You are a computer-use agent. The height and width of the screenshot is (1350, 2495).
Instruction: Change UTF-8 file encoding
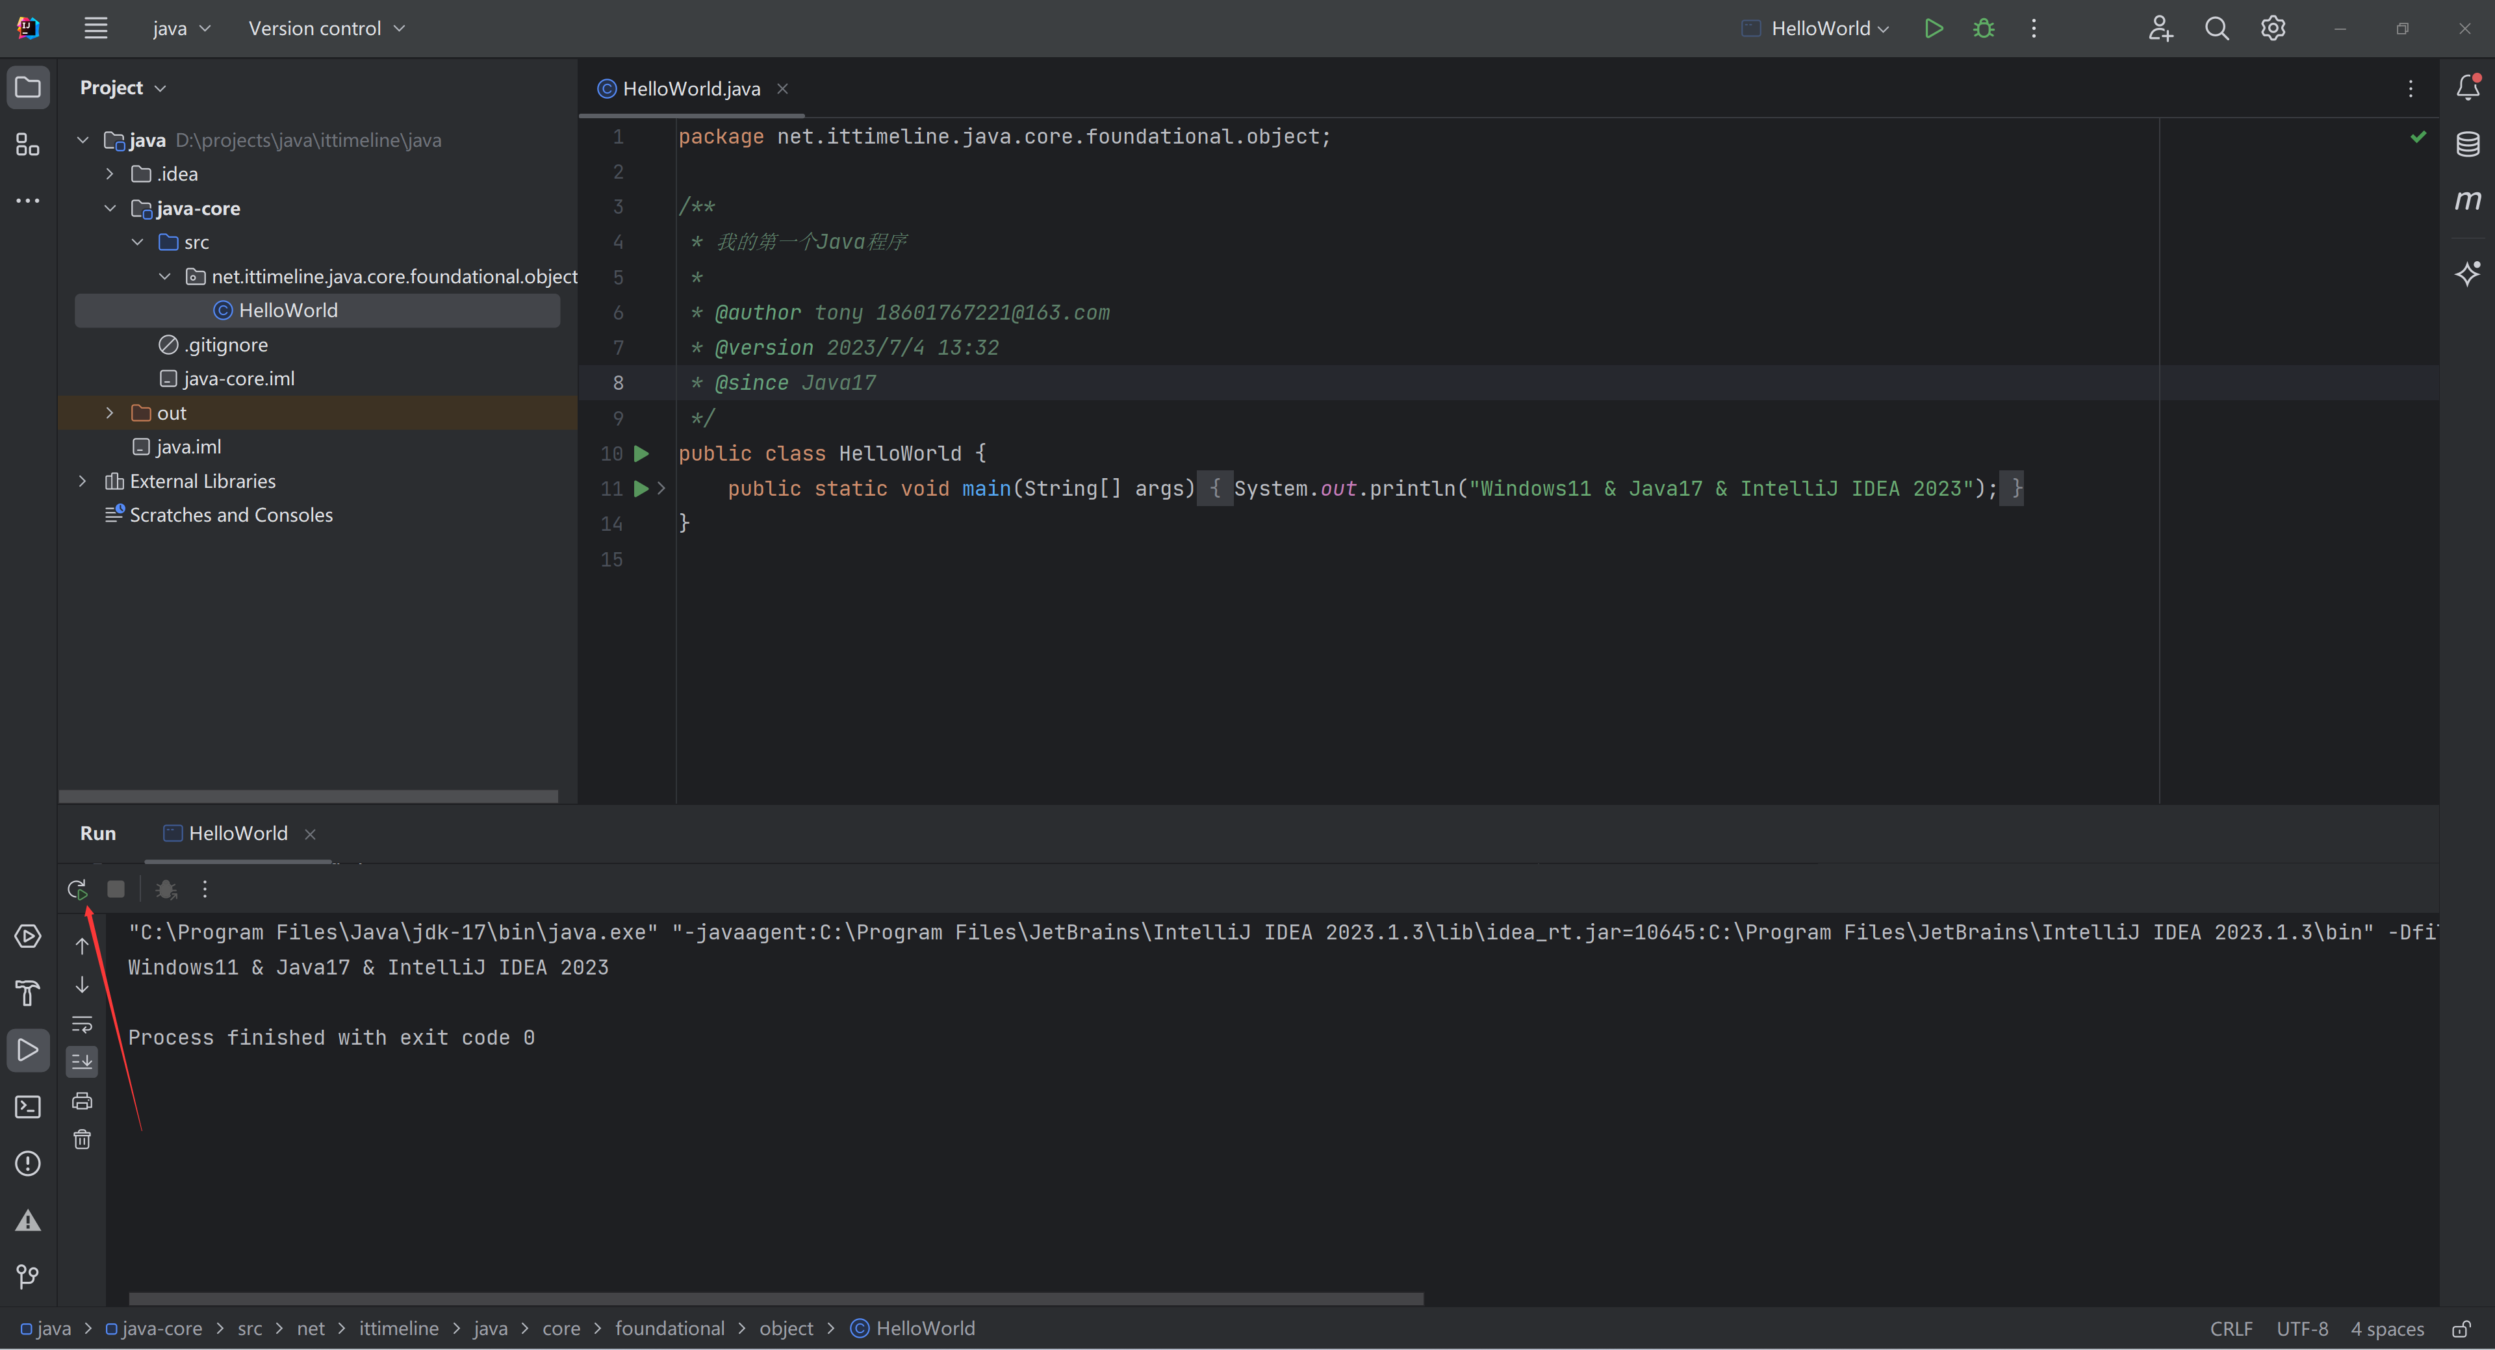[2301, 1329]
